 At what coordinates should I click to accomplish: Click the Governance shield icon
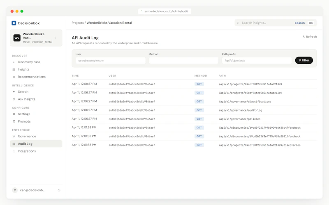[x=14, y=136]
